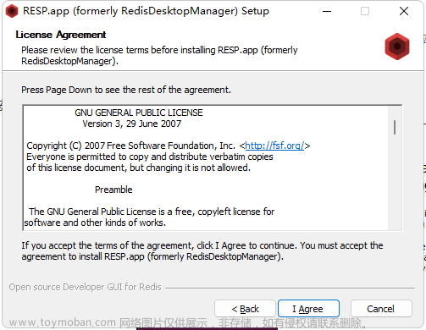This screenshot has height=330, width=426.
Task: Go back with the Back button
Action: point(245,309)
